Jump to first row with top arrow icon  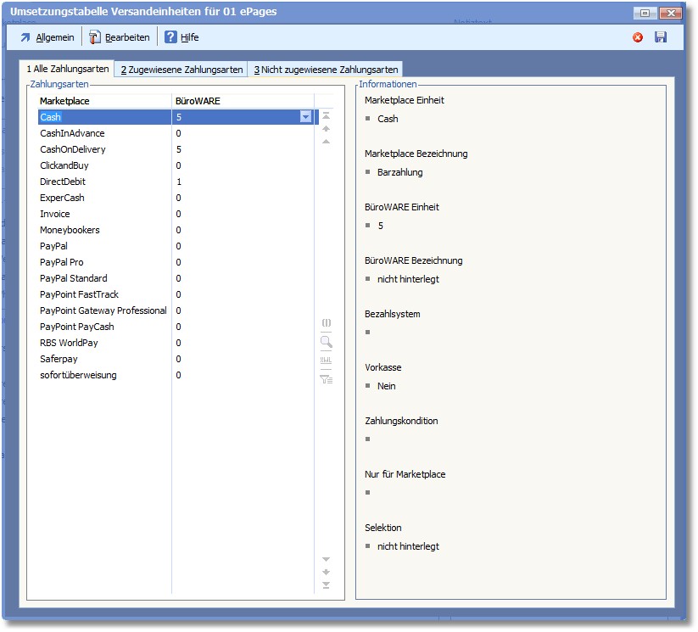[326, 115]
